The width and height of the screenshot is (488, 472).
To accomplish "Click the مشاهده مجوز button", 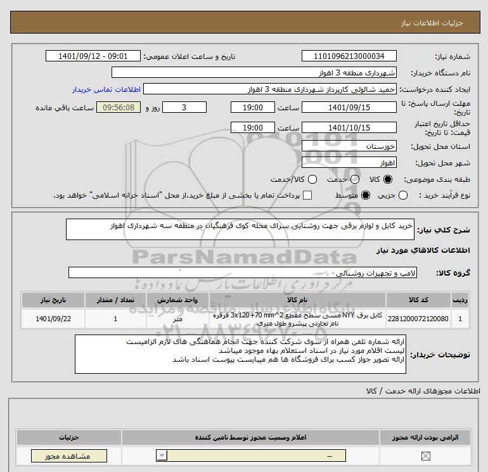I will click(69, 456).
